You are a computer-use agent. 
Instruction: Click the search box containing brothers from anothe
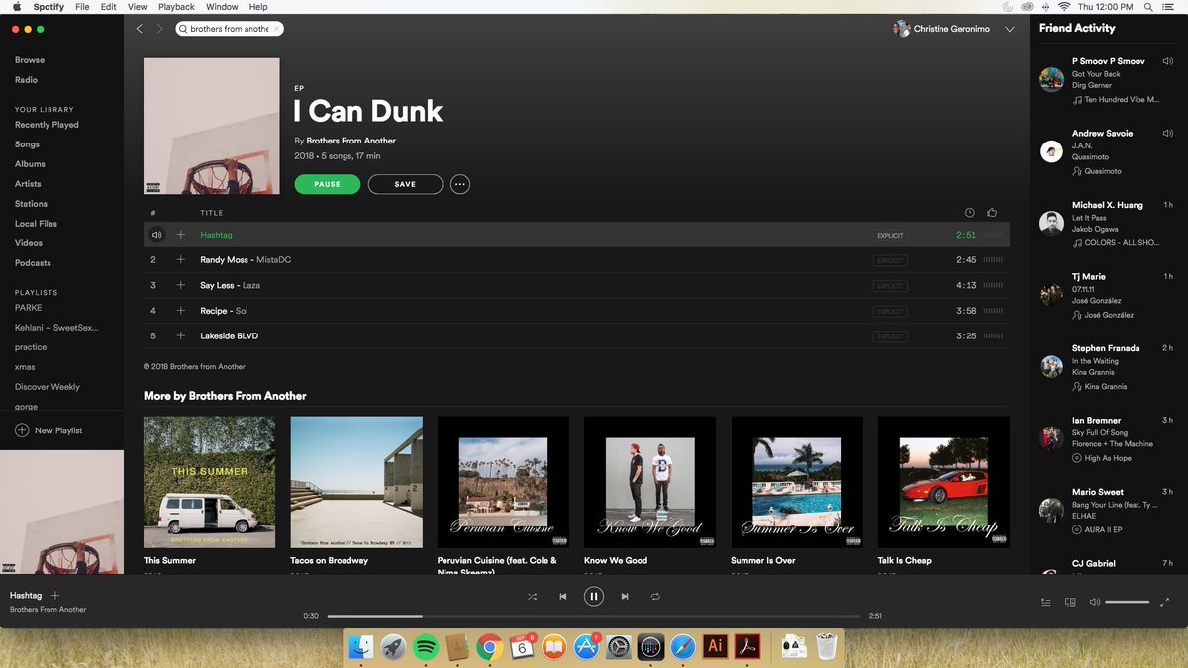click(x=230, y=29)
